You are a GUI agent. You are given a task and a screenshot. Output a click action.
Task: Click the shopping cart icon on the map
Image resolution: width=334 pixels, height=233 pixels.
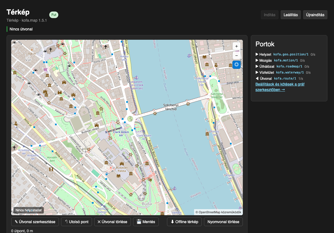(x=45, y=70)
